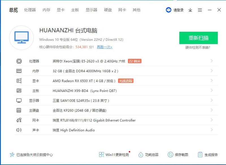
Task: Expand the 处理器 row details chevron
Action: coord(212,61)
